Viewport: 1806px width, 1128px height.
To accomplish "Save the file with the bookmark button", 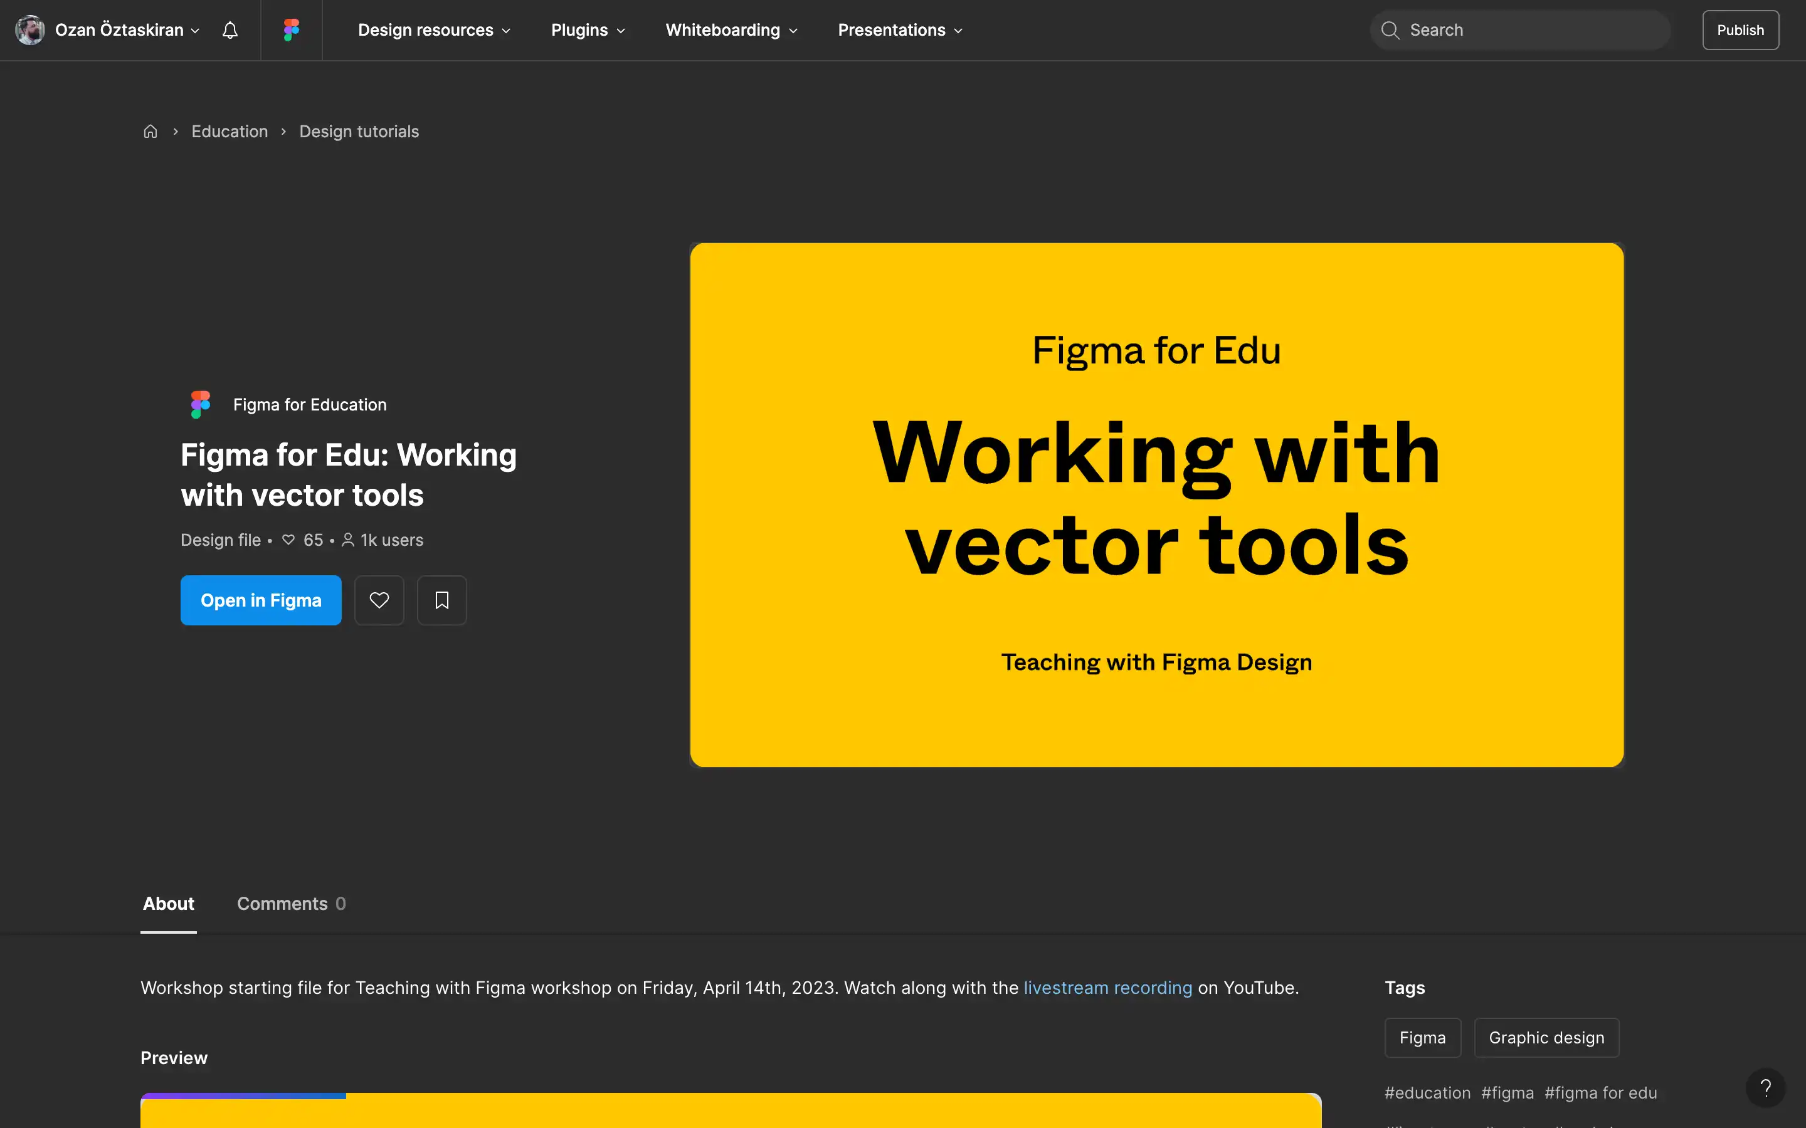I will (442, 600).
